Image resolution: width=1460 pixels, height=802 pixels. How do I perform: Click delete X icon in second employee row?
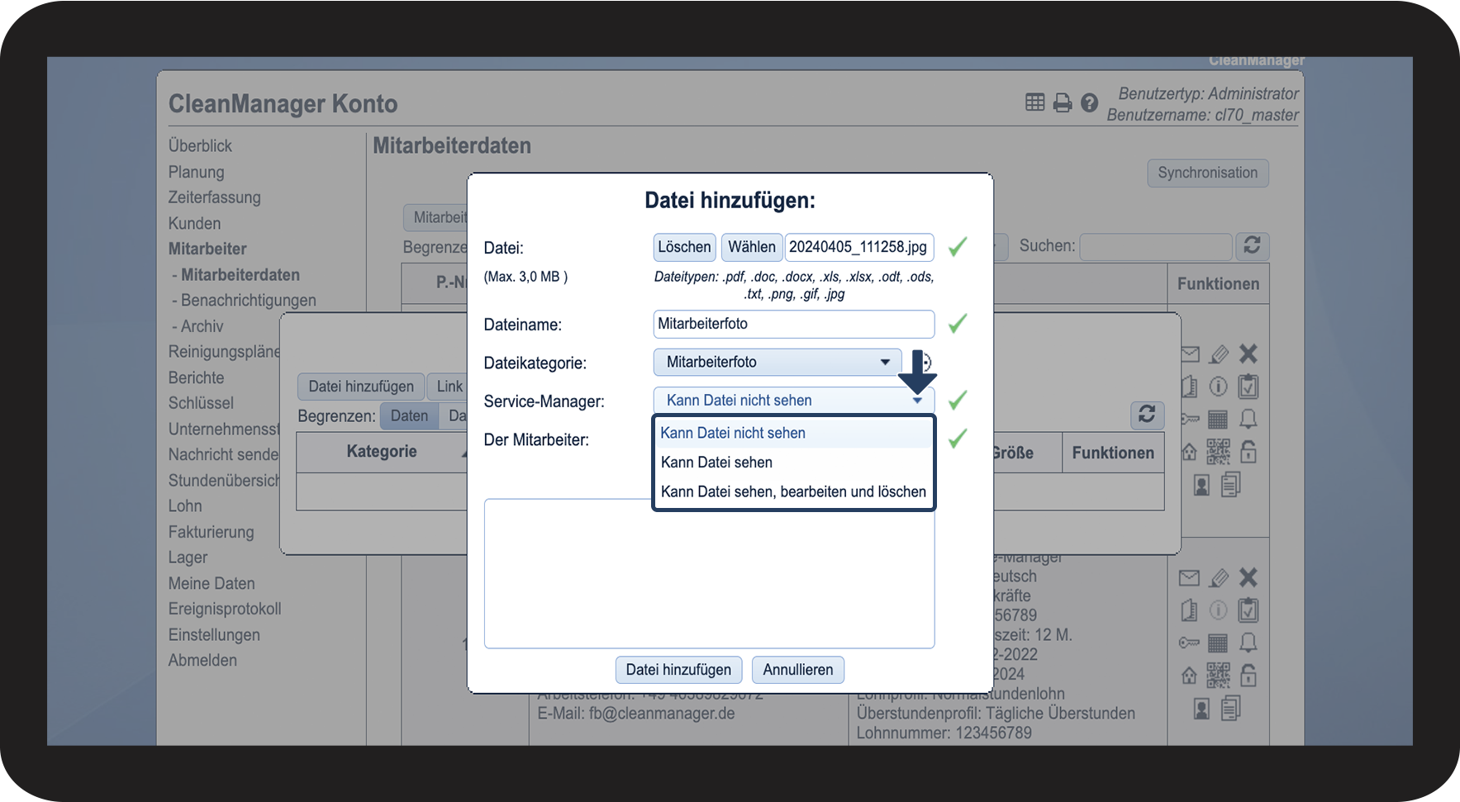tap(1248, 577)
